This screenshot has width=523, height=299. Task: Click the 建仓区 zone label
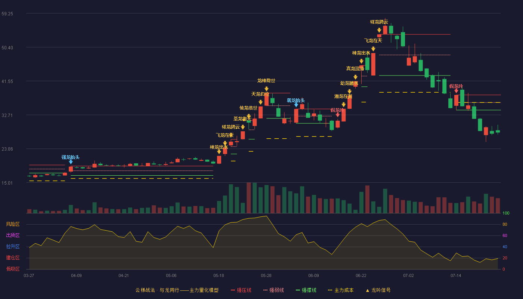[13, 258]
